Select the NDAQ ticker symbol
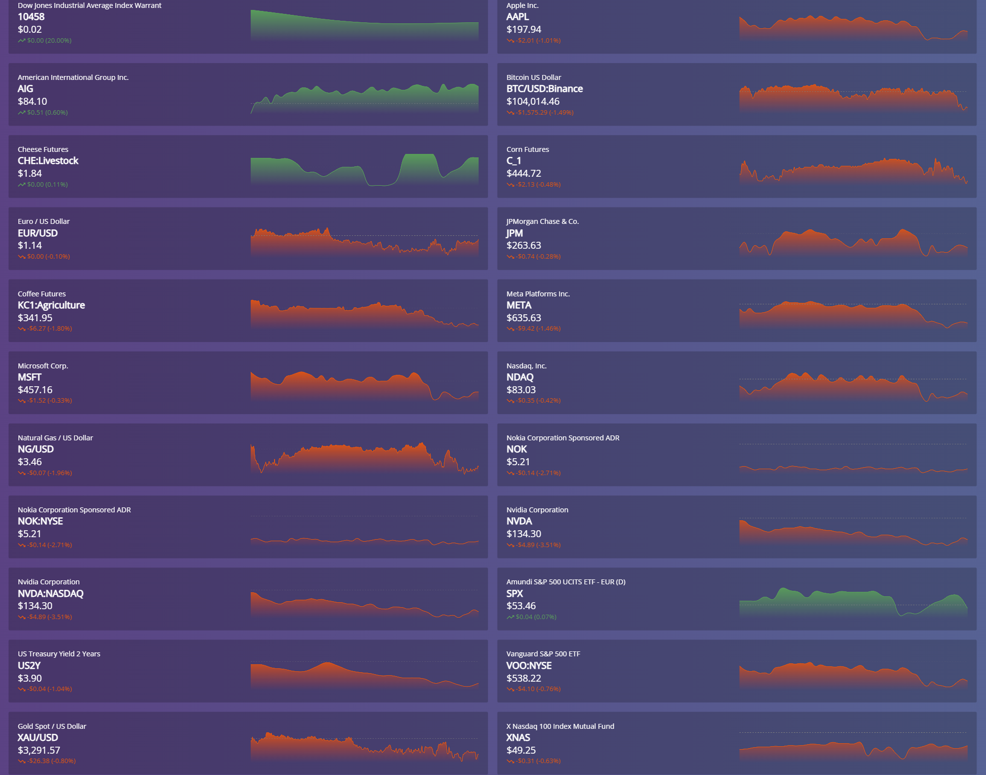This screenshot has width=986, height=775. [x=520, y=377]
